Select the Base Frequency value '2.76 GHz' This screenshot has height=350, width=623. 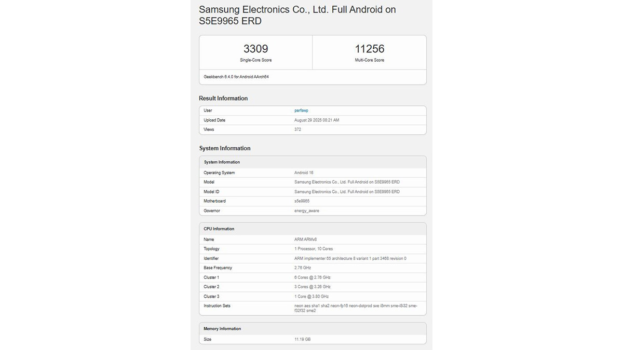click(303, 268)
